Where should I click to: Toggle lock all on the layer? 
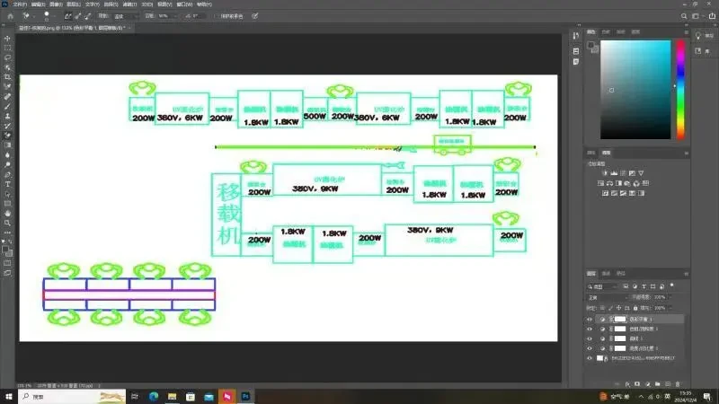(x=635, y=308)
